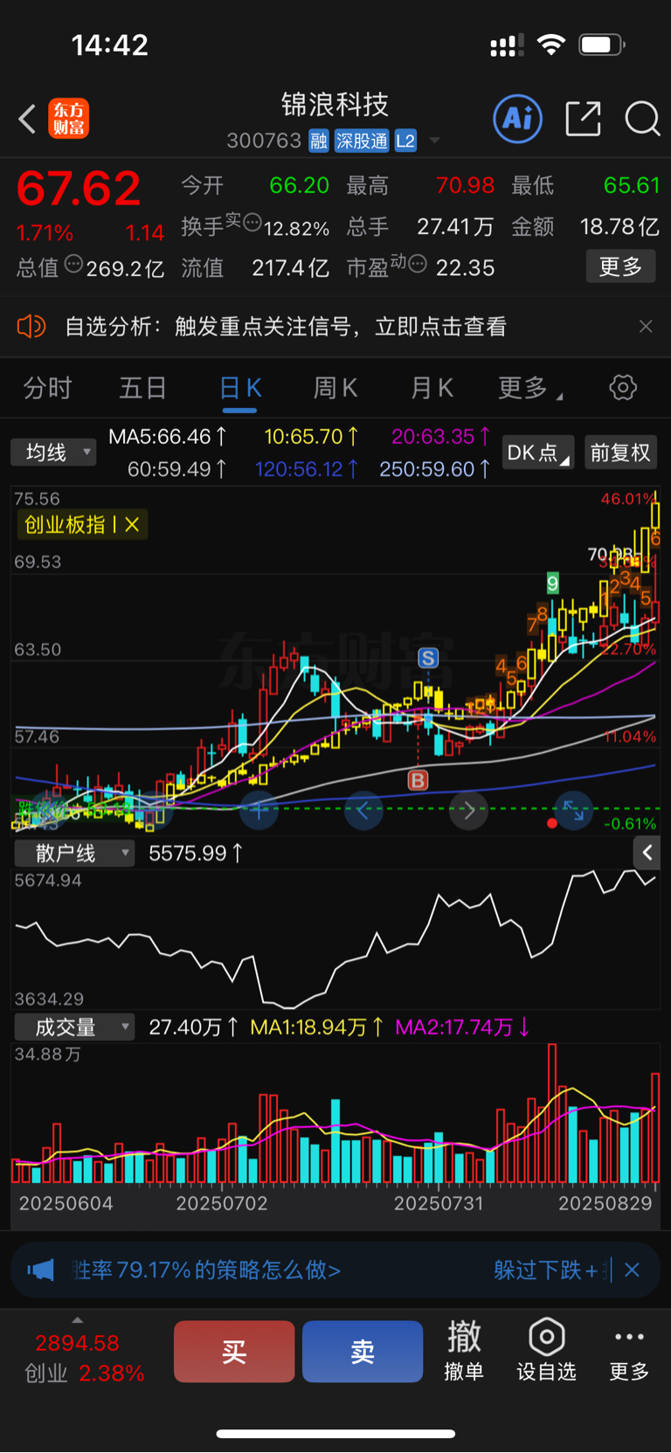671x1453 pixels.
Task: Switch to 分时 tab
Action: tap(47, 388)
